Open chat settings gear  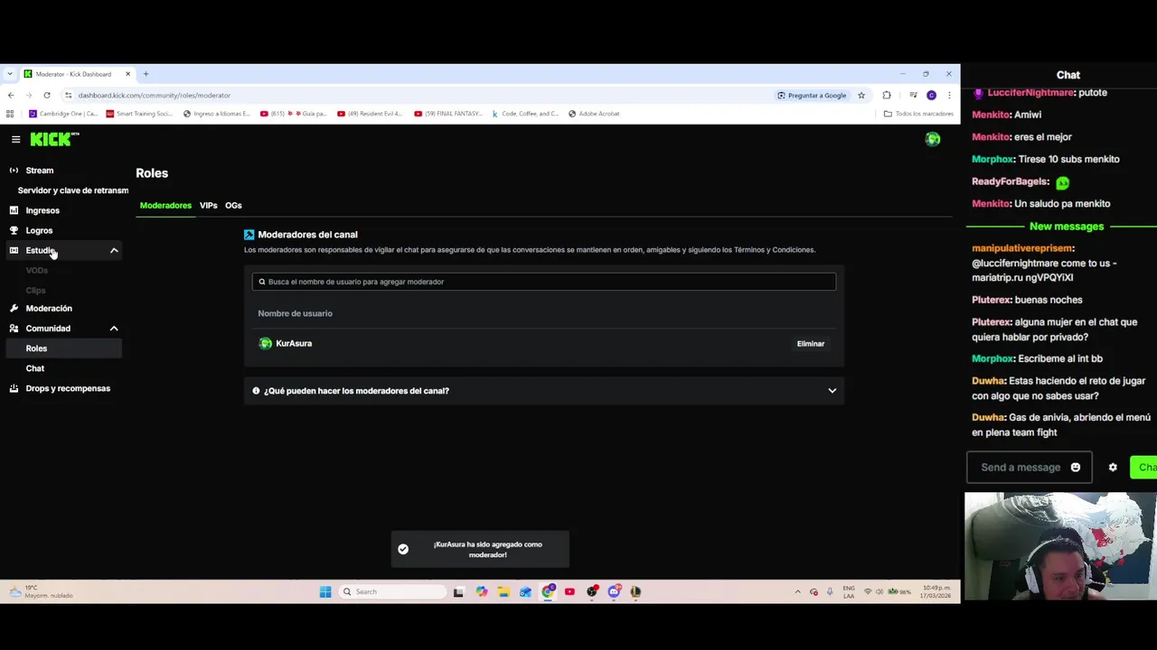tap(1113, 468)
